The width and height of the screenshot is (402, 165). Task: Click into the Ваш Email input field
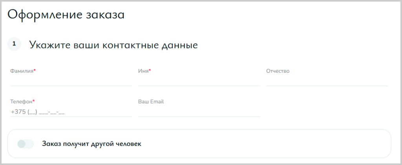point(199,112)
